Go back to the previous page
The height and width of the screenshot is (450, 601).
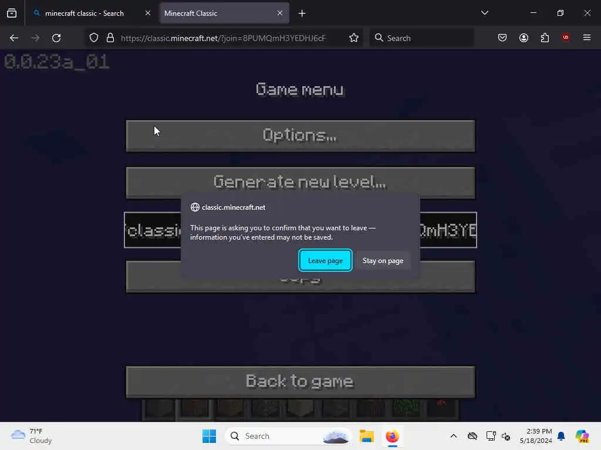tap(14, 38)
